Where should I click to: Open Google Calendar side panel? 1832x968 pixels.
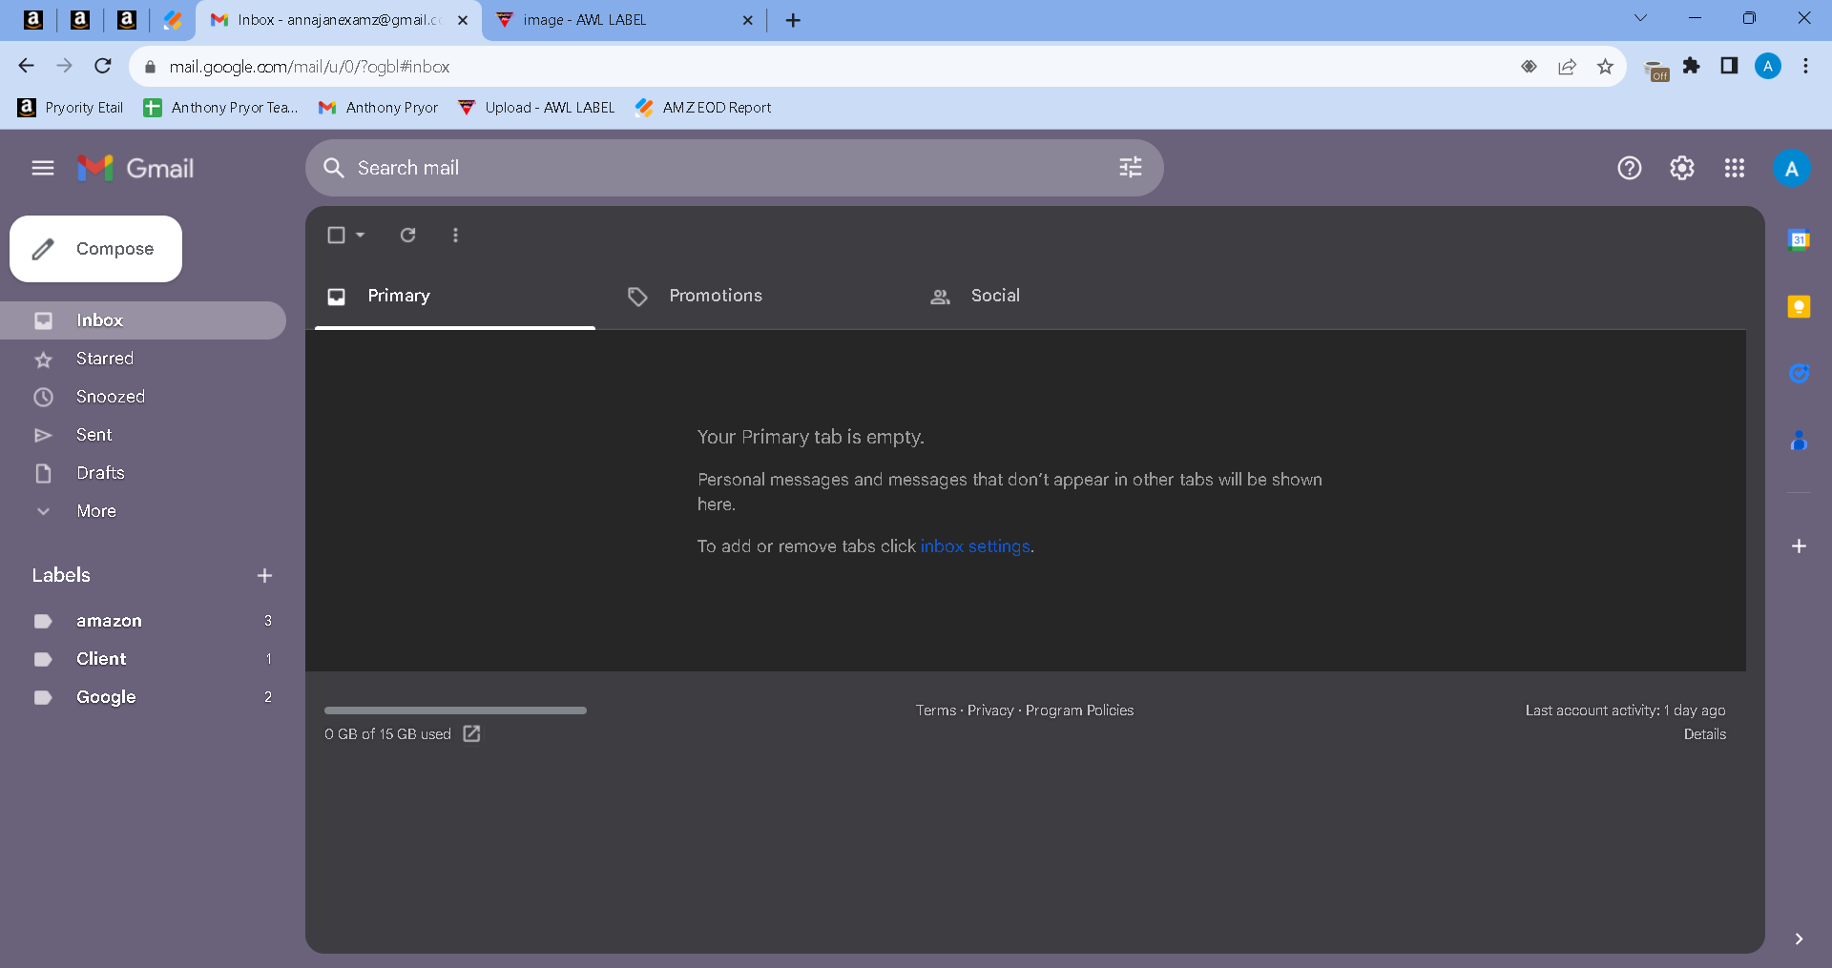(x=1799, y=240)
